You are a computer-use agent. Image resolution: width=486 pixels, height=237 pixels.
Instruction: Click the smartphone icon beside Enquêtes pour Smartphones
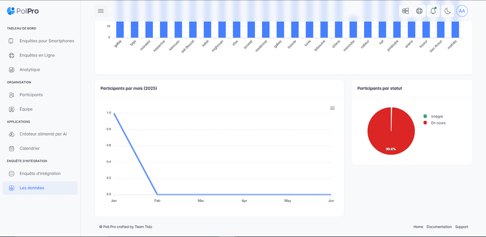tap(11, 41)
